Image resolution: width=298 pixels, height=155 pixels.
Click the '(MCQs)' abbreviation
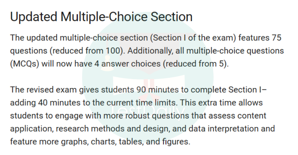(25, 64)
